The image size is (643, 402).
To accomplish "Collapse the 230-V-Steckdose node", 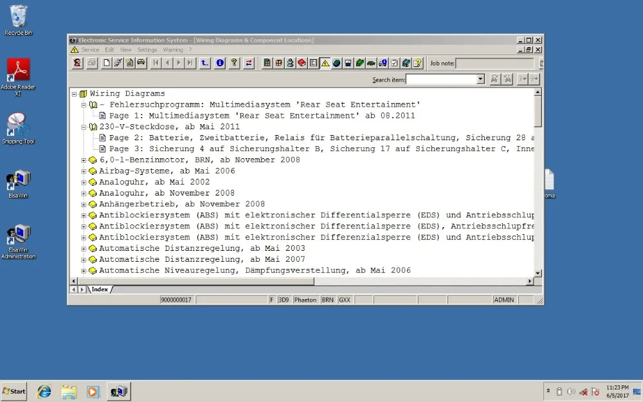I will coord(84,127).
